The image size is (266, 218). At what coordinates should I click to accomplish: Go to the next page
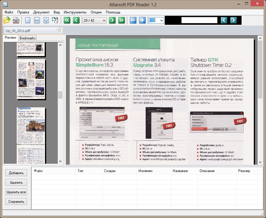112,20
